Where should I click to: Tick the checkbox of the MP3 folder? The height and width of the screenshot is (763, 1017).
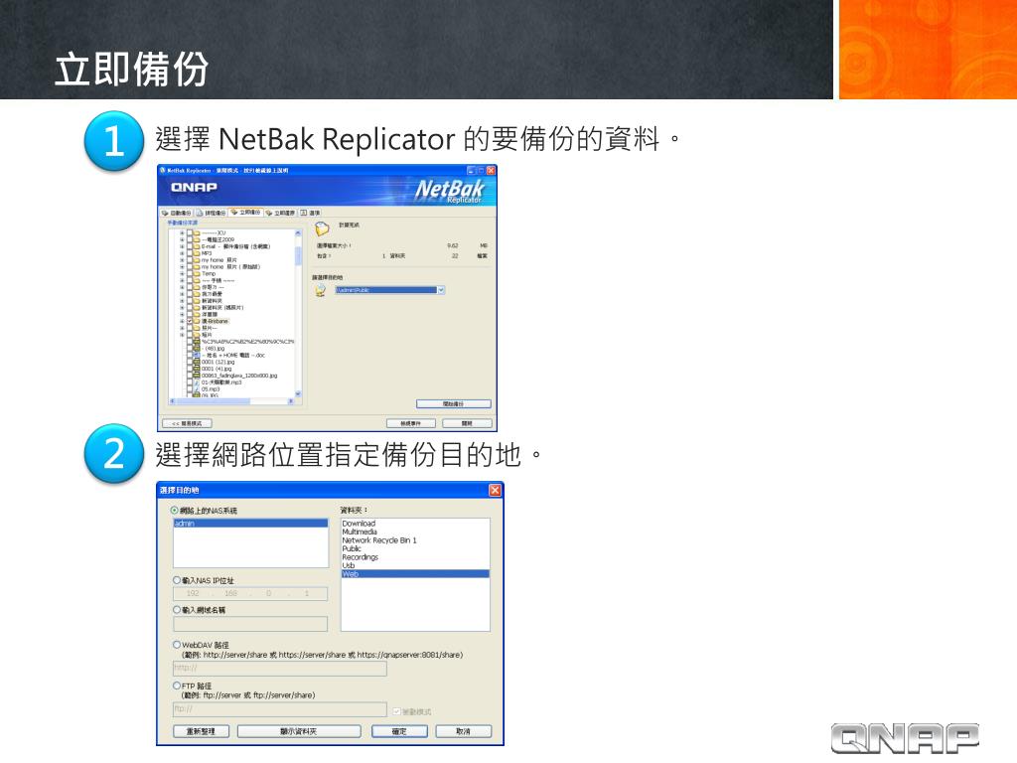click(x=190, y=253)
